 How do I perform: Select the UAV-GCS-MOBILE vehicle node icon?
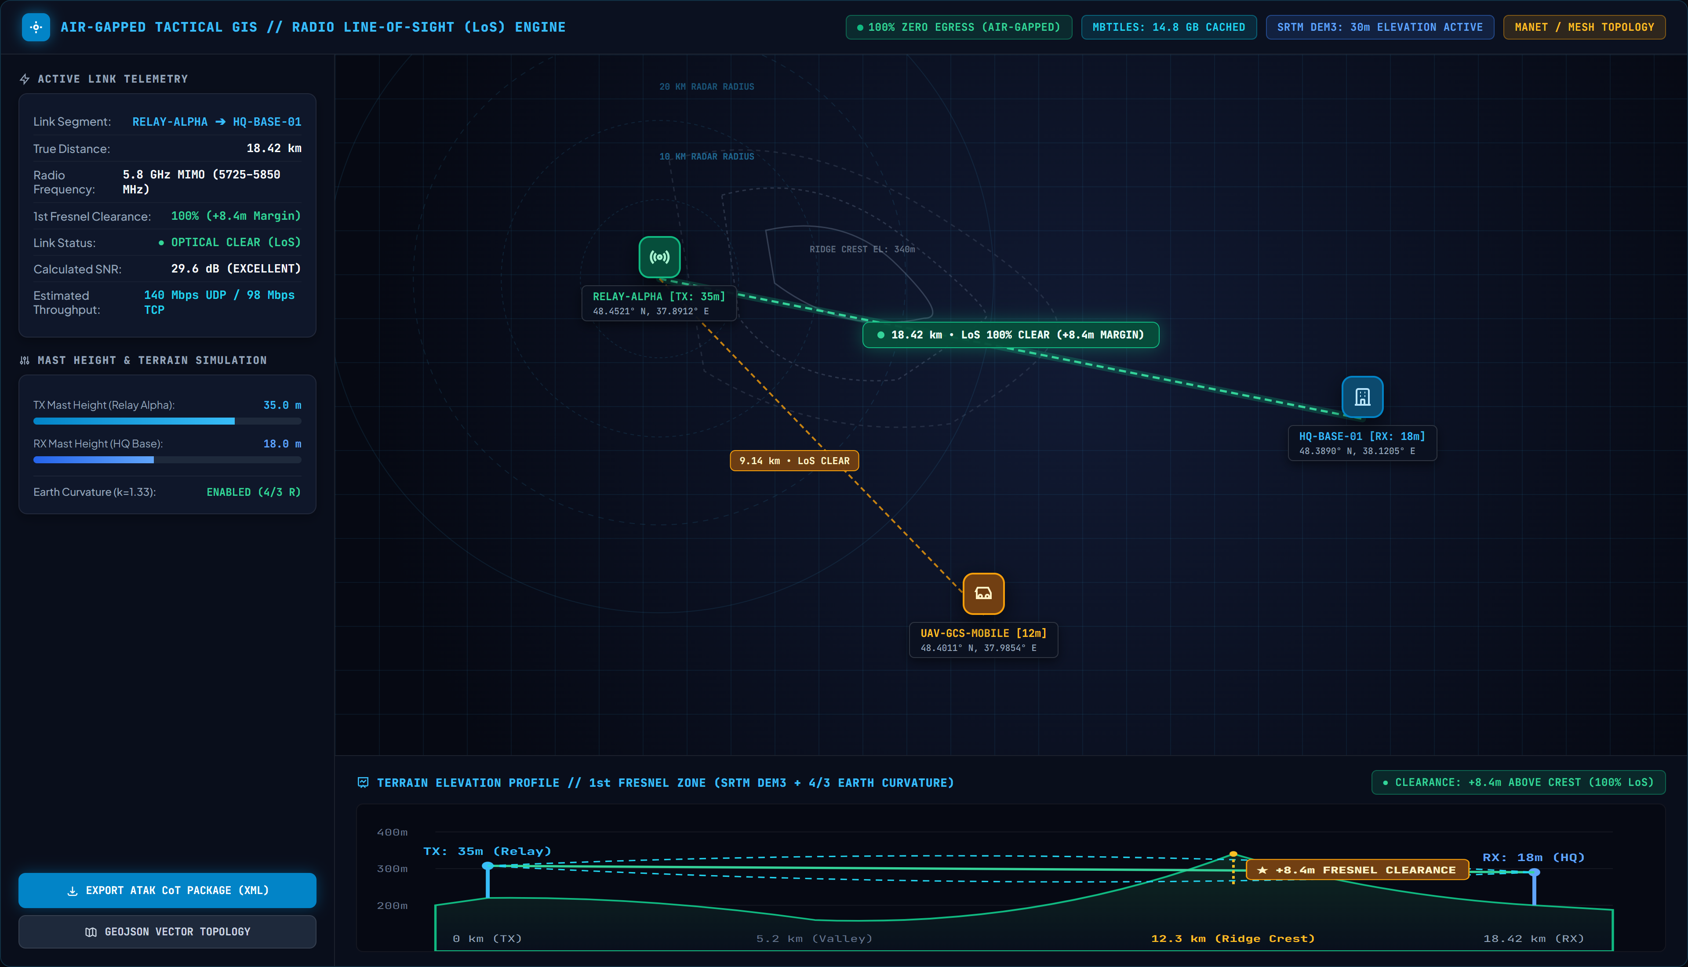pyautogui.click(x=983, y=594)
